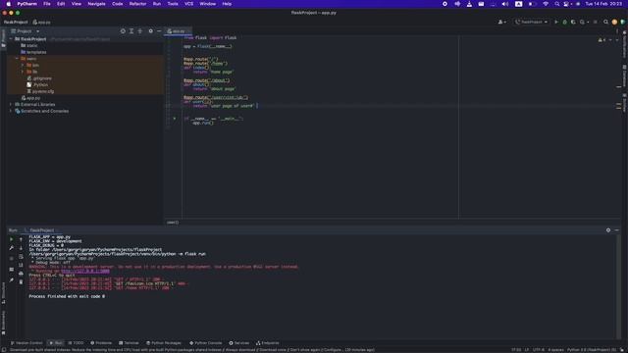Image resolution: width=628 pixels, height=353 pixels.
Task: Collapse the venv folder
Action: [17, 59]
